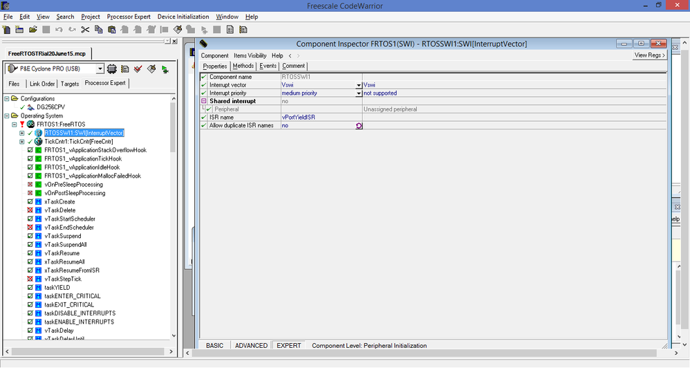
Task: Click the red error marker on FRTOS1:FreeRTOS
Action: click(22, 124)
